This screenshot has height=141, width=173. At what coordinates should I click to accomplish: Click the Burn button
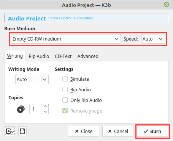152,132
